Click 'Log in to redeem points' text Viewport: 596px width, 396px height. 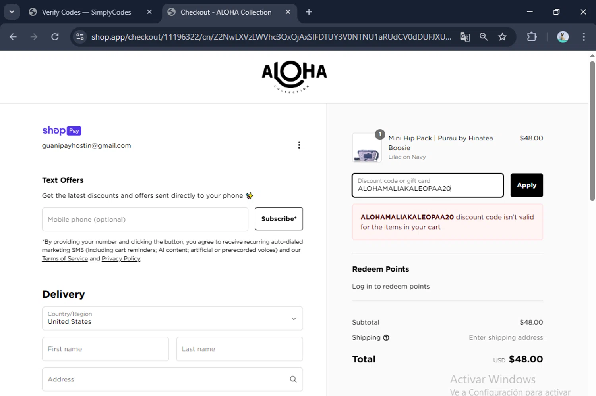point(391,286)
